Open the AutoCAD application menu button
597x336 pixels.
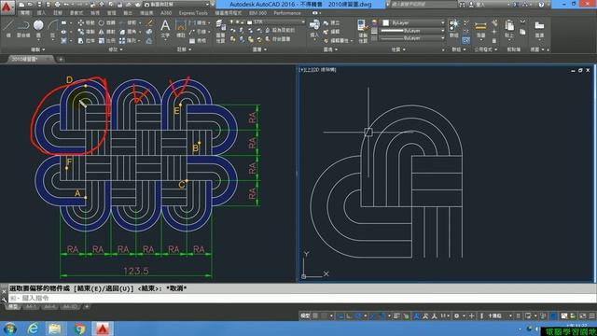point(7,7)
